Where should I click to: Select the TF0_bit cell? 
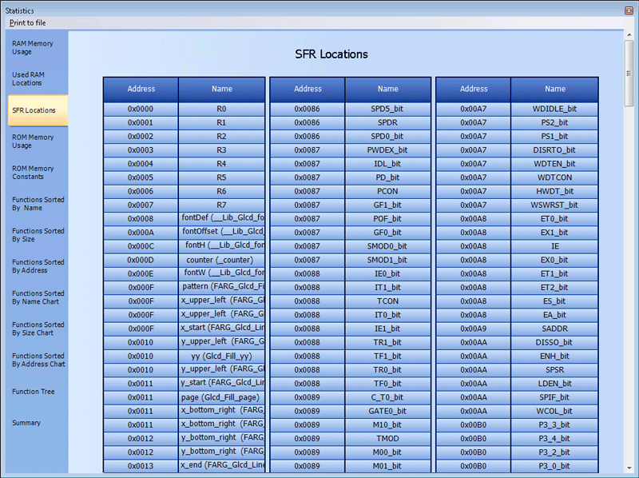(x=387, y=384)
